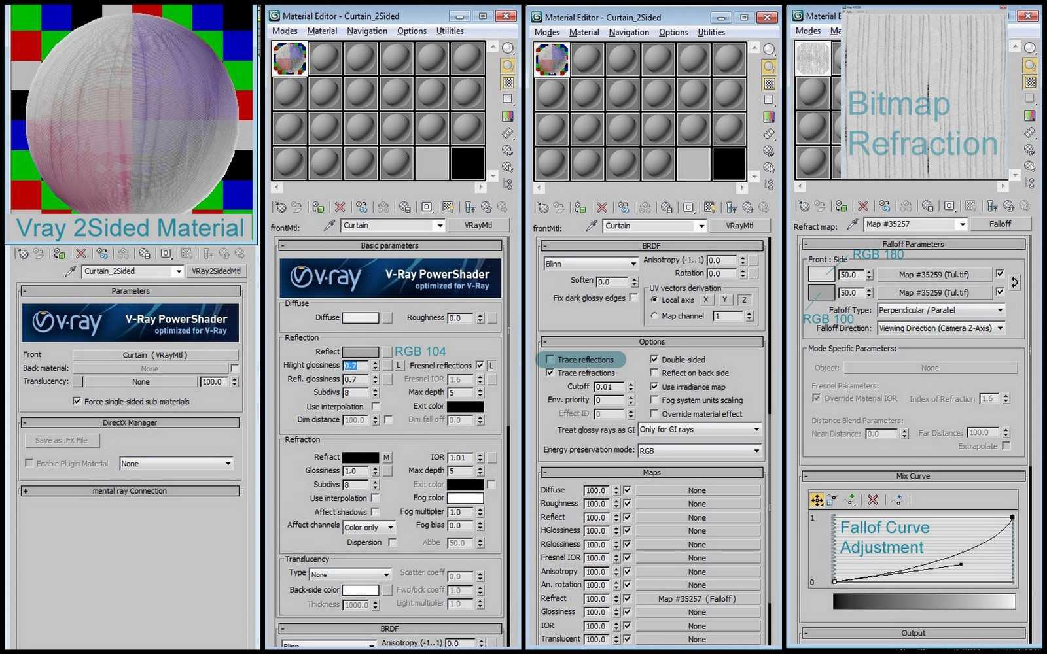Click the Reset Curves icon in Mix Curve
This screenshot has height=654, width=1047.
(x=896, y=500)
